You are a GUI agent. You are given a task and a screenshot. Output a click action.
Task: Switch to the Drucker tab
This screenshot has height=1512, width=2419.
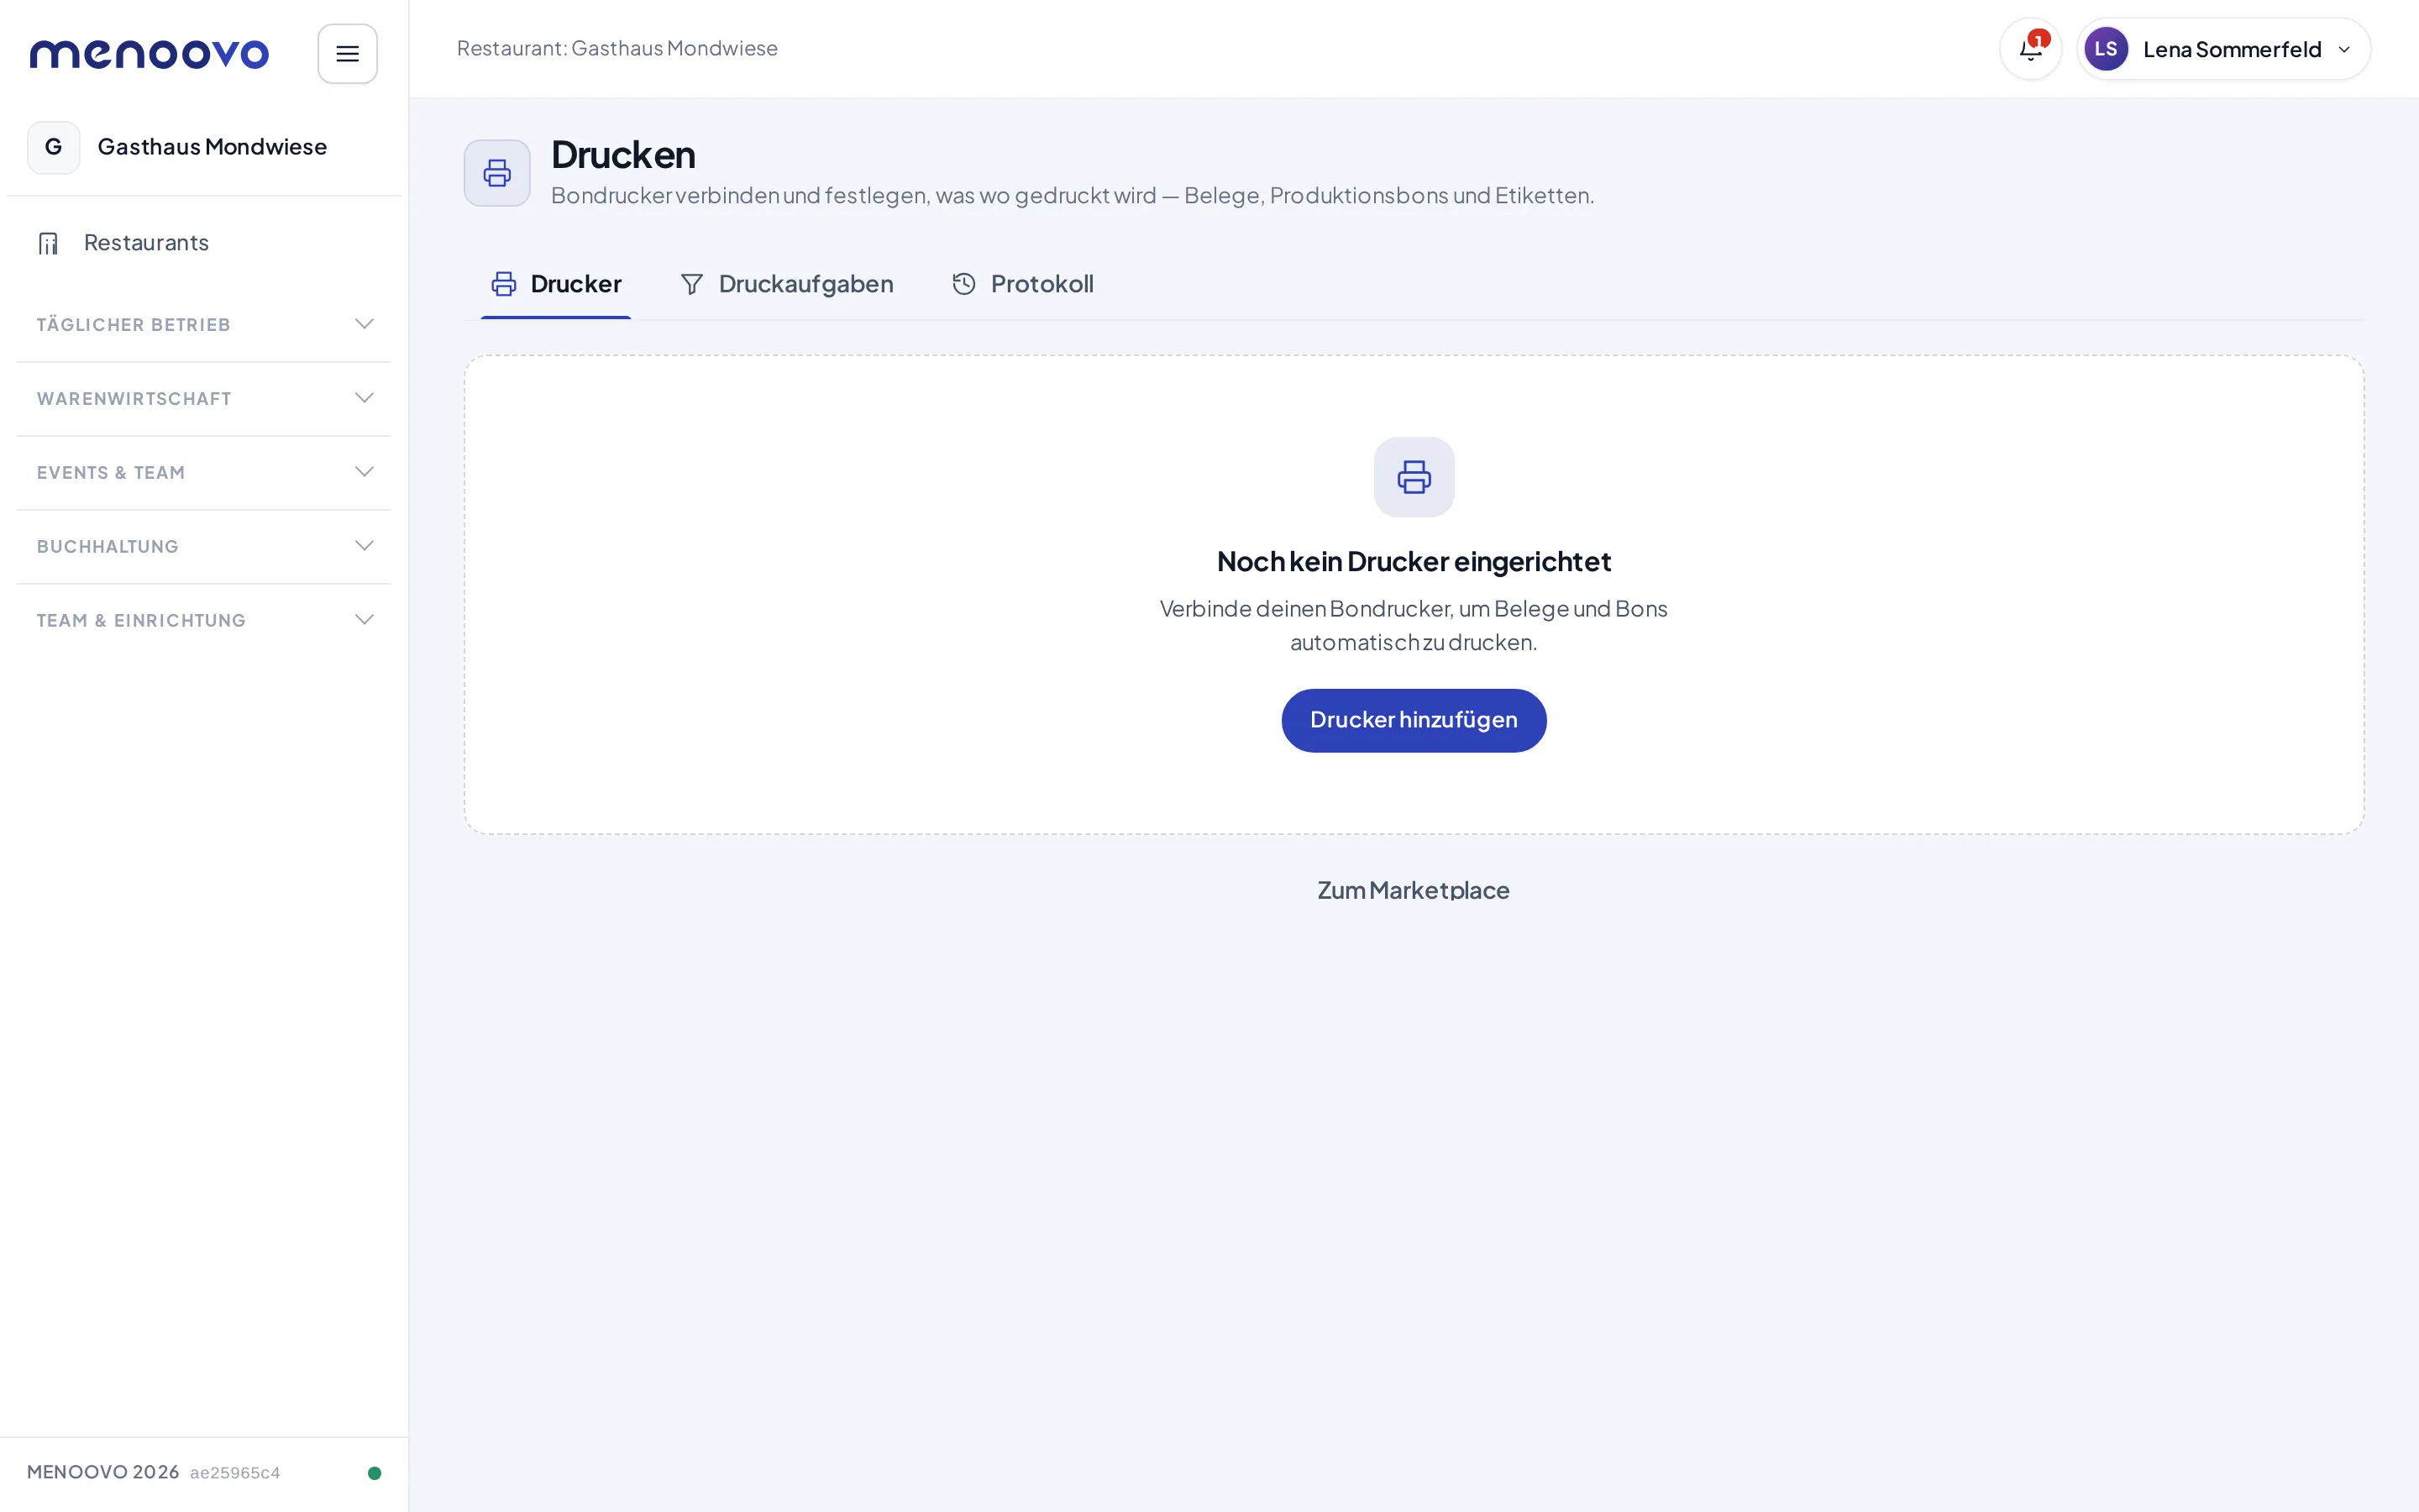pyautogui.click(x=556, y=285)
